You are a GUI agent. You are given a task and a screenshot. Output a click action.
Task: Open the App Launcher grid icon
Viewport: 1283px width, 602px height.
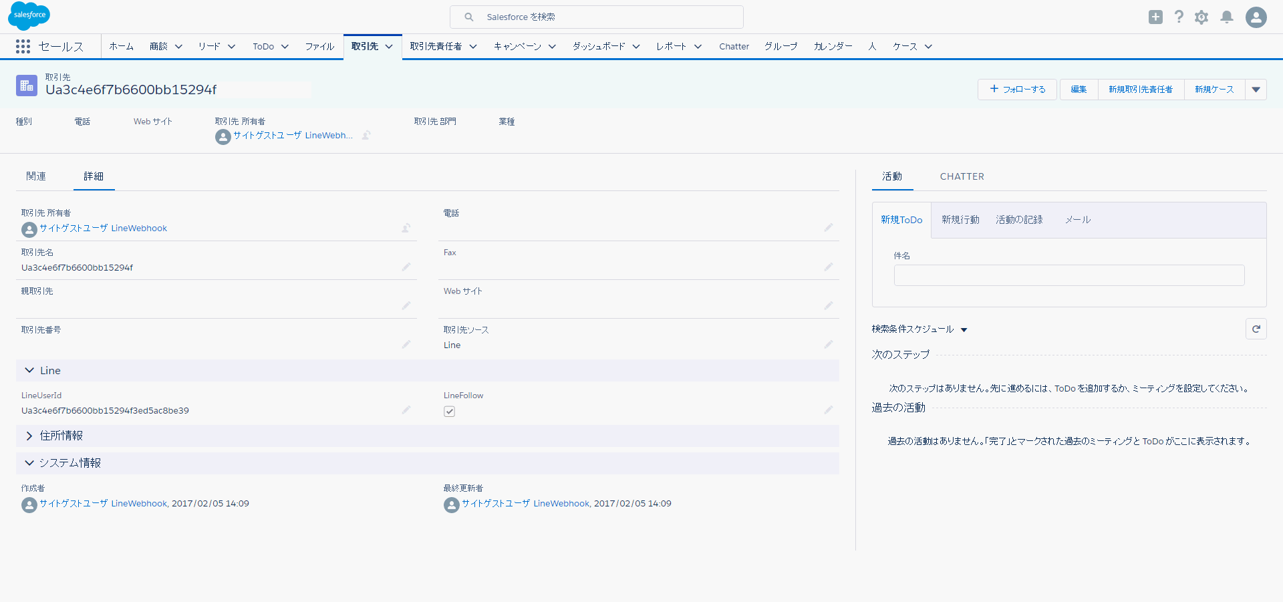(x=23, y=46)
